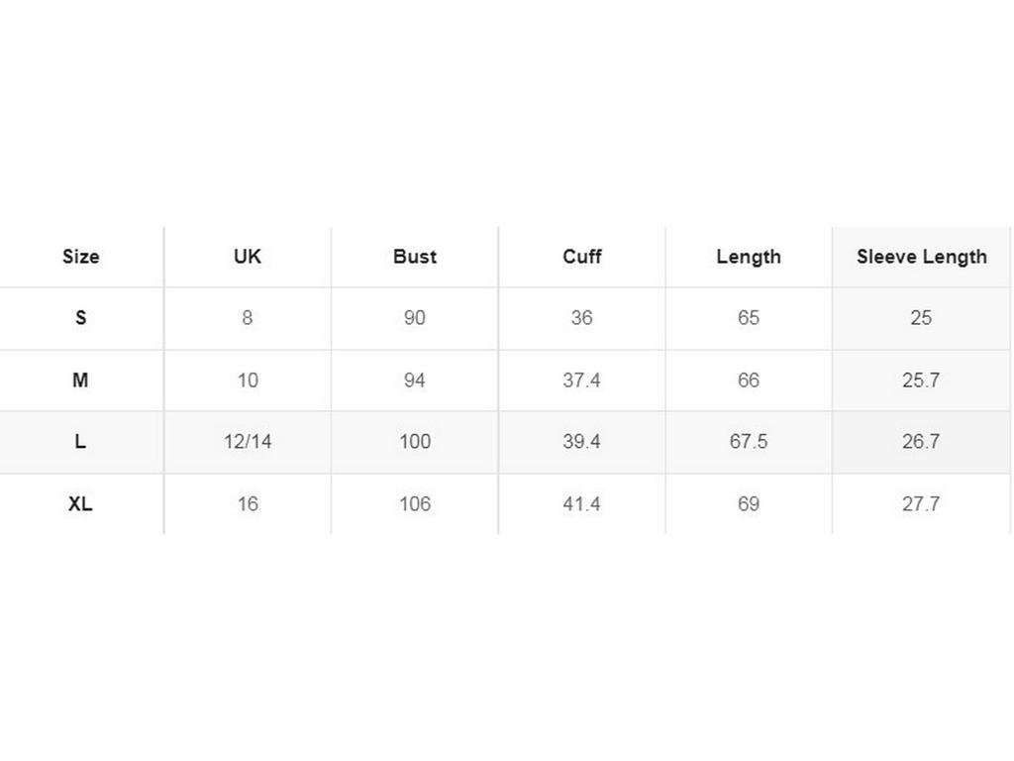This screenshot has width=1014, height=761.
Task: Click sleeve length value 27.7 cell
Action: [x=921, y=504]
